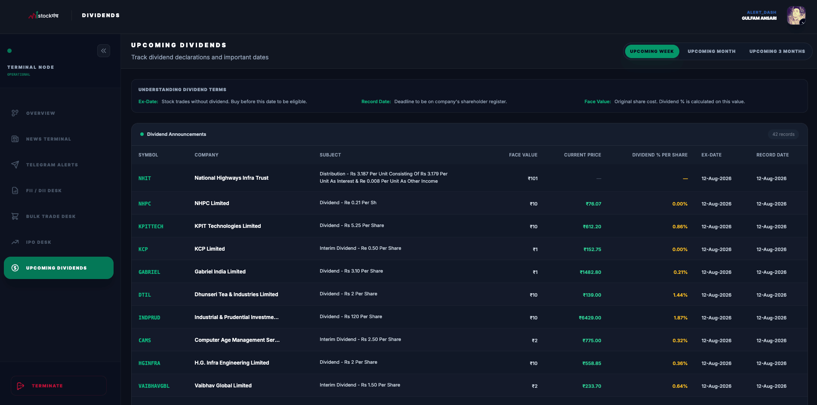Select National Highways Infra Trust company name
This screenshot has height=405, width=817.
231,178
